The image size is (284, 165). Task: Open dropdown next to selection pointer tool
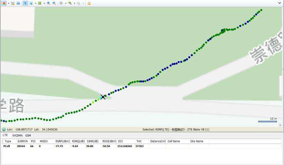[x=36, y=3]
